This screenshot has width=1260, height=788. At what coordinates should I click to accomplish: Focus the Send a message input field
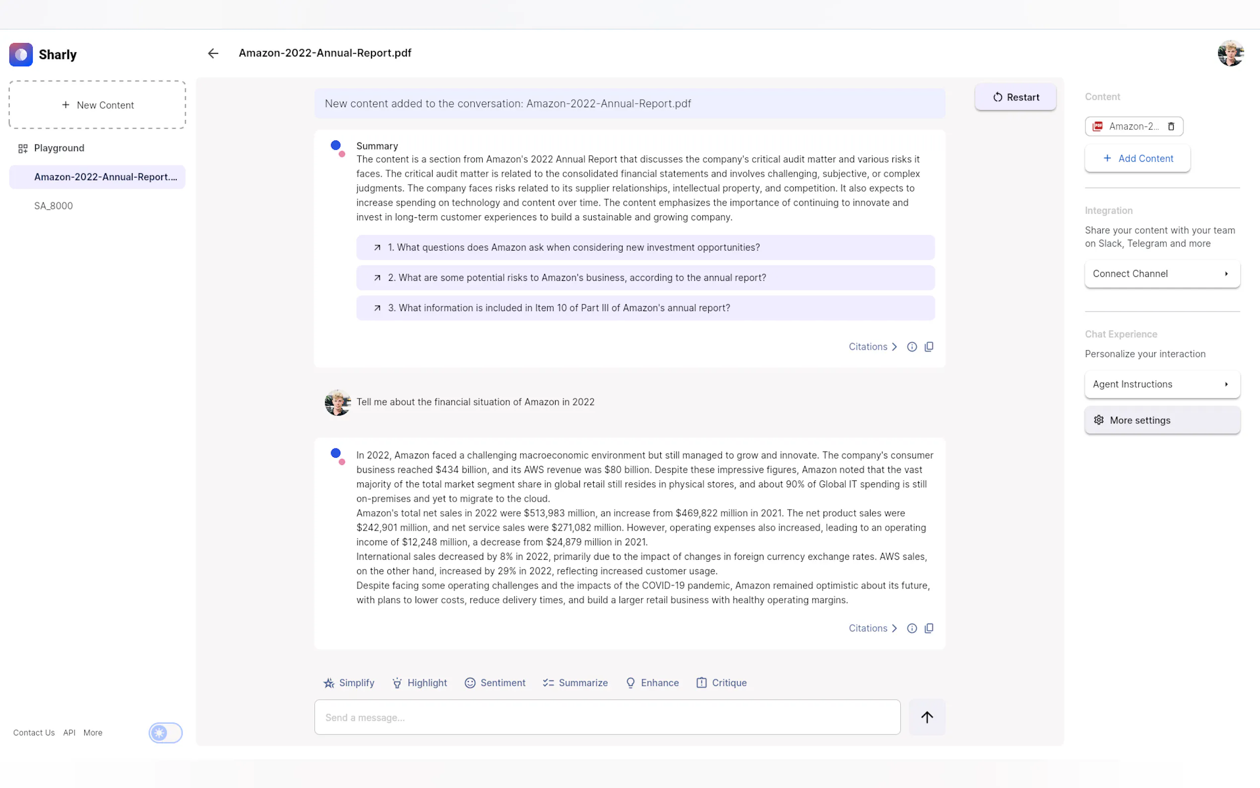point(607,717)
